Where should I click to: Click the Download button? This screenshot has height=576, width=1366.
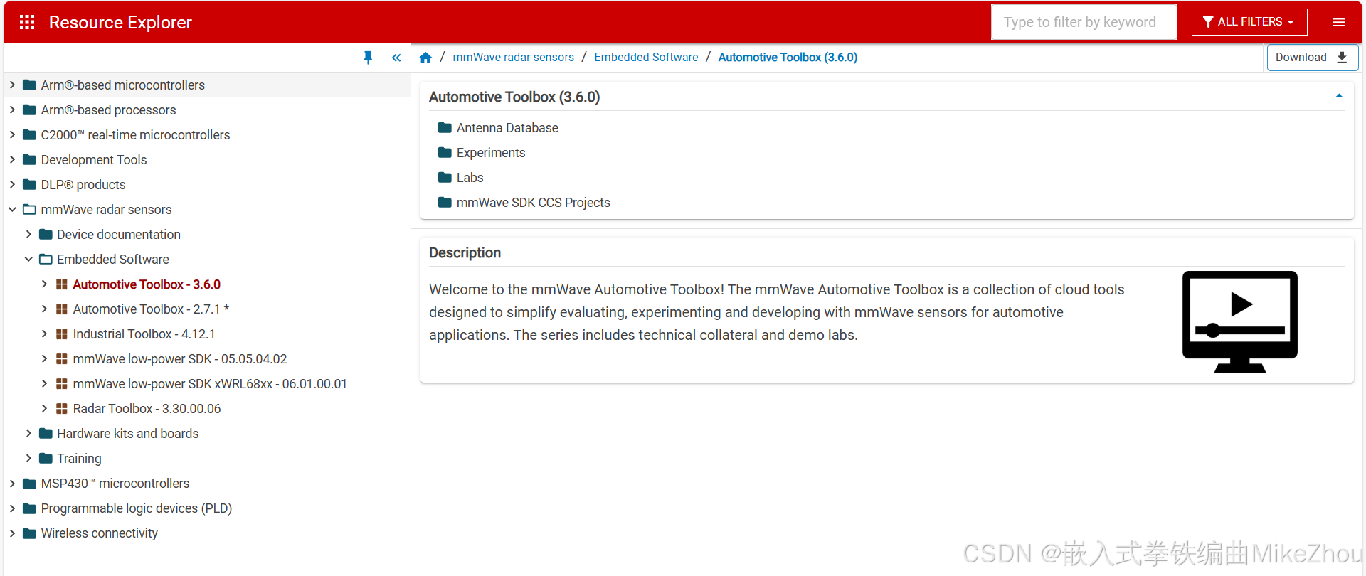tap(1313, 58)
